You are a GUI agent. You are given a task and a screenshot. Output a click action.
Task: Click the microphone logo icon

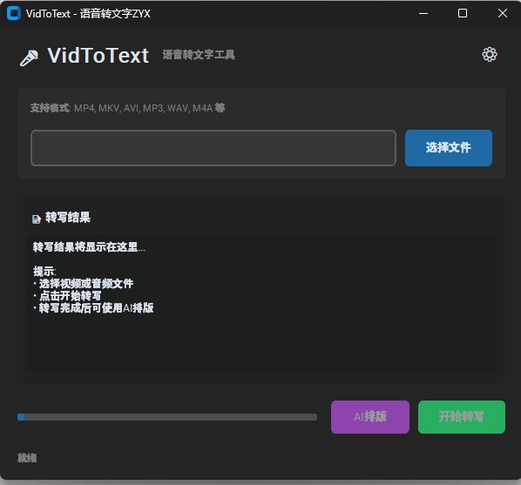pos(29,57)
